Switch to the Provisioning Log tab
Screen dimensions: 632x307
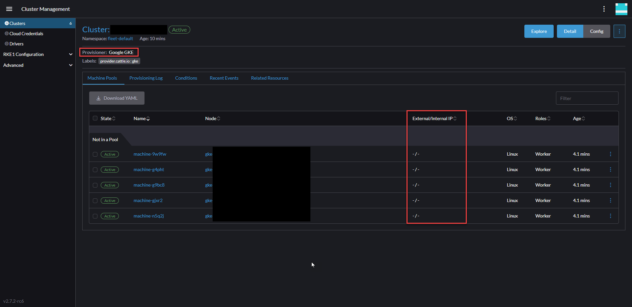(146, 78)
